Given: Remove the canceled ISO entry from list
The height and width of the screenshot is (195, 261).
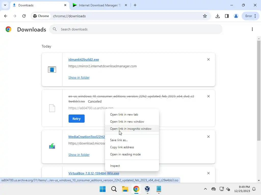Looking at the screenshot, I should click(208, 96).
